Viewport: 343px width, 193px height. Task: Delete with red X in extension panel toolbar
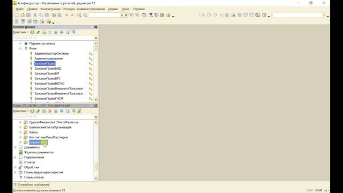50,111
